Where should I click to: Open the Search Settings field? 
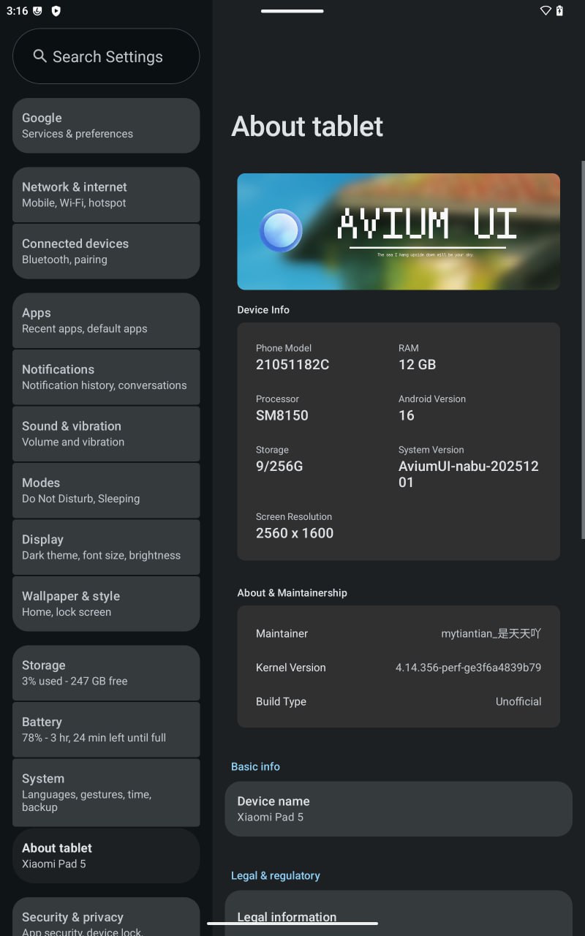[106, 56]
